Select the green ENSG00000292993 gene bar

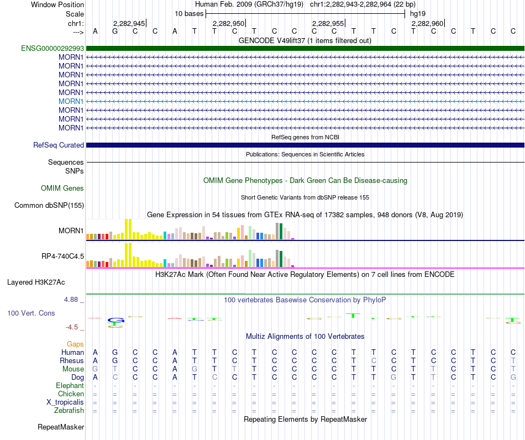(x=305, y=48)
